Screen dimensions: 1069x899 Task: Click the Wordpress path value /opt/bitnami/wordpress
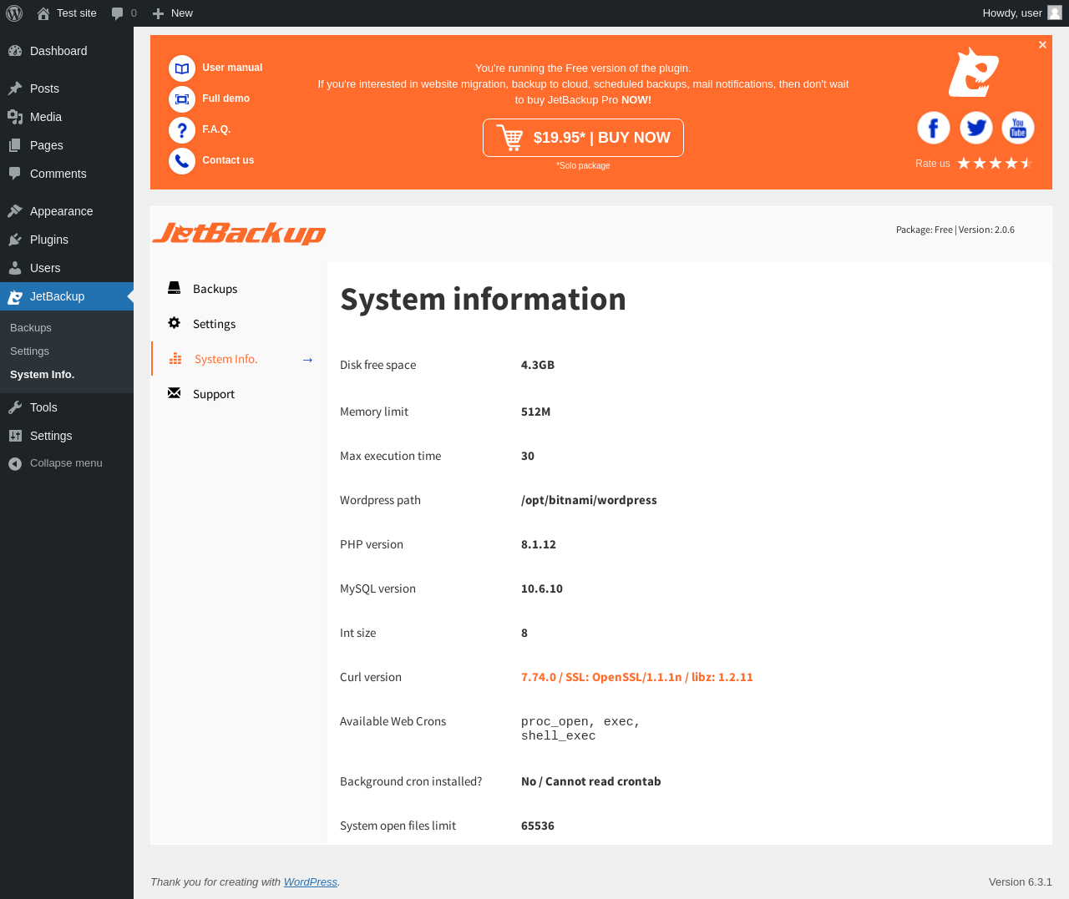pos(589,500)
